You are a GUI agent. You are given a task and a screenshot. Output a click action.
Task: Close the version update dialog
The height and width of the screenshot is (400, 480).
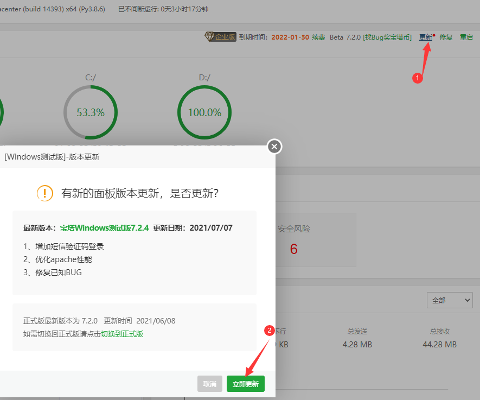(x=274, y=147)
